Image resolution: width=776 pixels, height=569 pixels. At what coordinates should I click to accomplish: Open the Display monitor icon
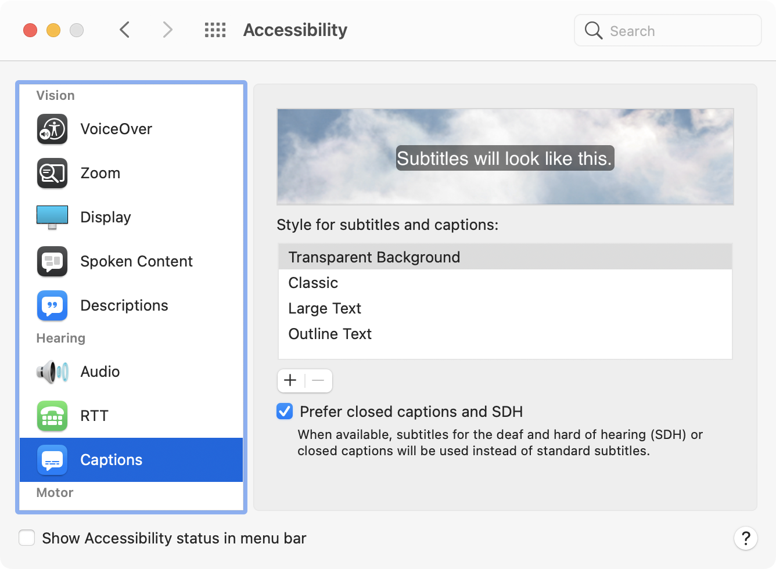point(52,217)
